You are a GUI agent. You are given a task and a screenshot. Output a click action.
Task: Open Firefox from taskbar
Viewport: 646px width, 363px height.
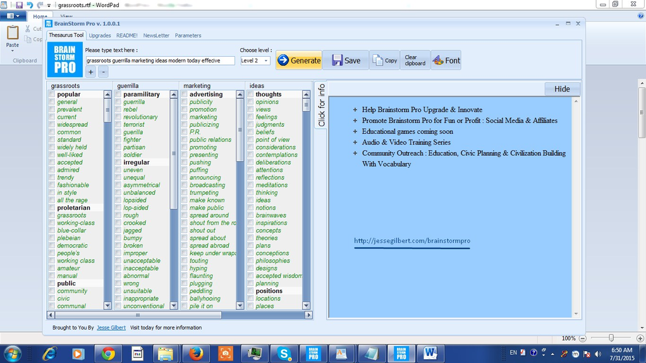[x=196, y=354]
